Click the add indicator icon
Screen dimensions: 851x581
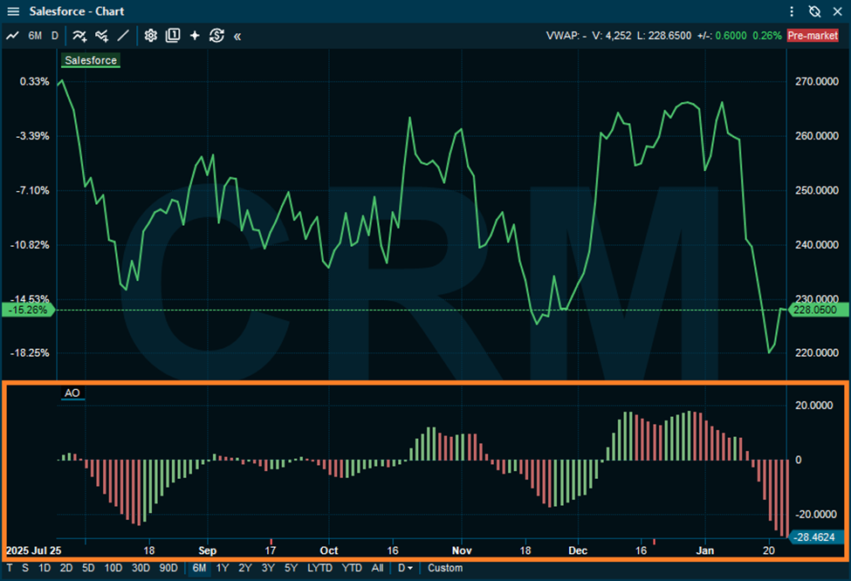(x=79, y=36)
